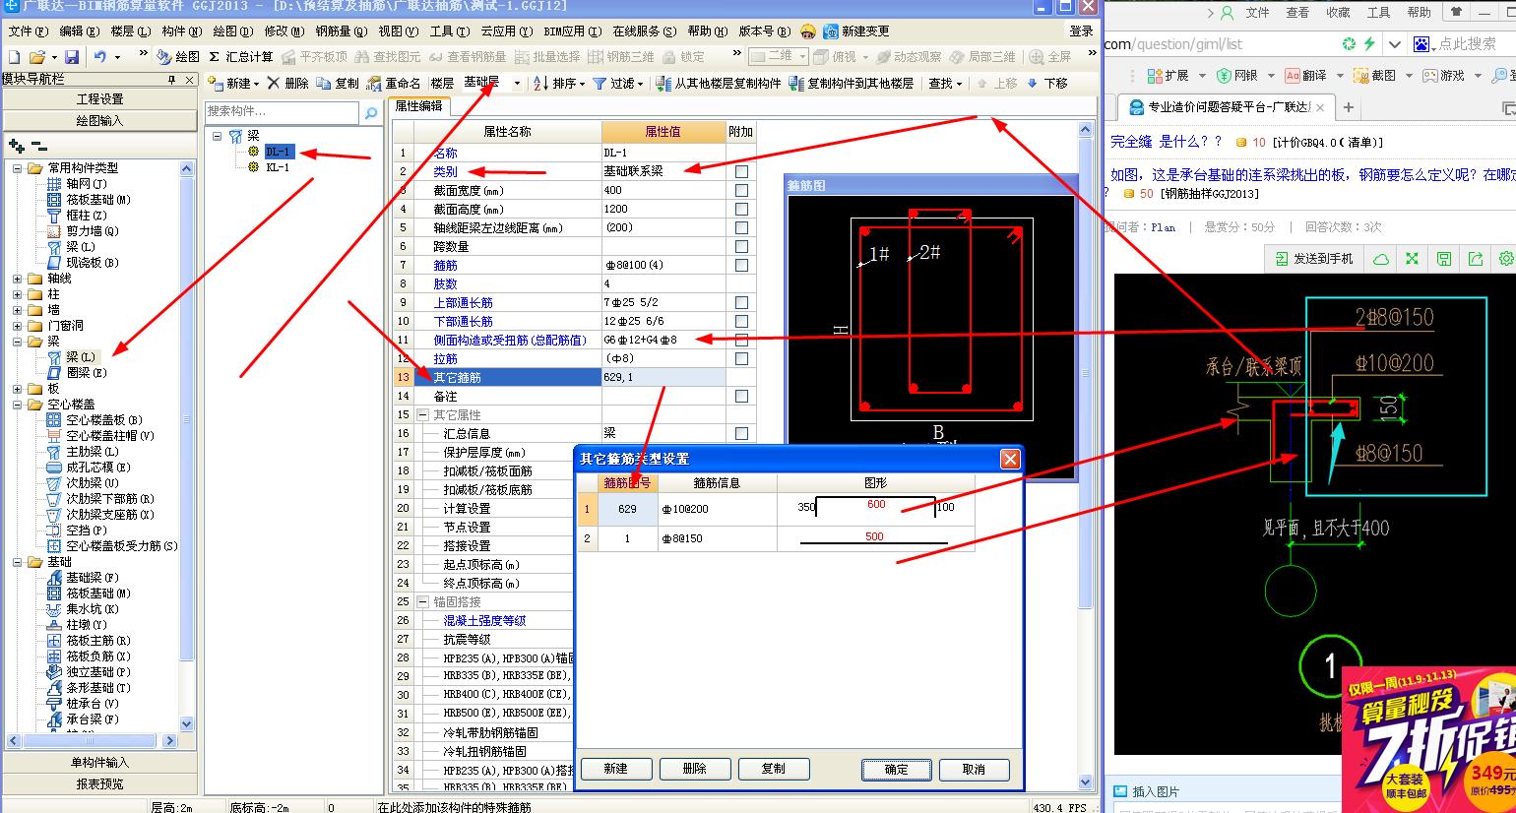
Task: Click the 下移 move down arrow
Action: click(1046, 84)
